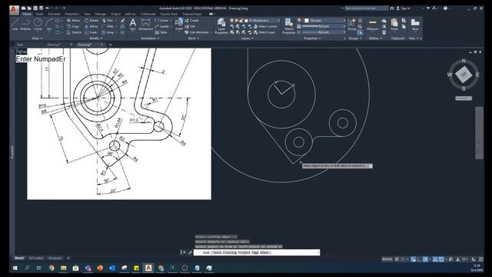Image resolution: width=492 pixels, height=277 pixels.
Task: Open the Parametric ribbon tab
Action: [x=71, y=14]
